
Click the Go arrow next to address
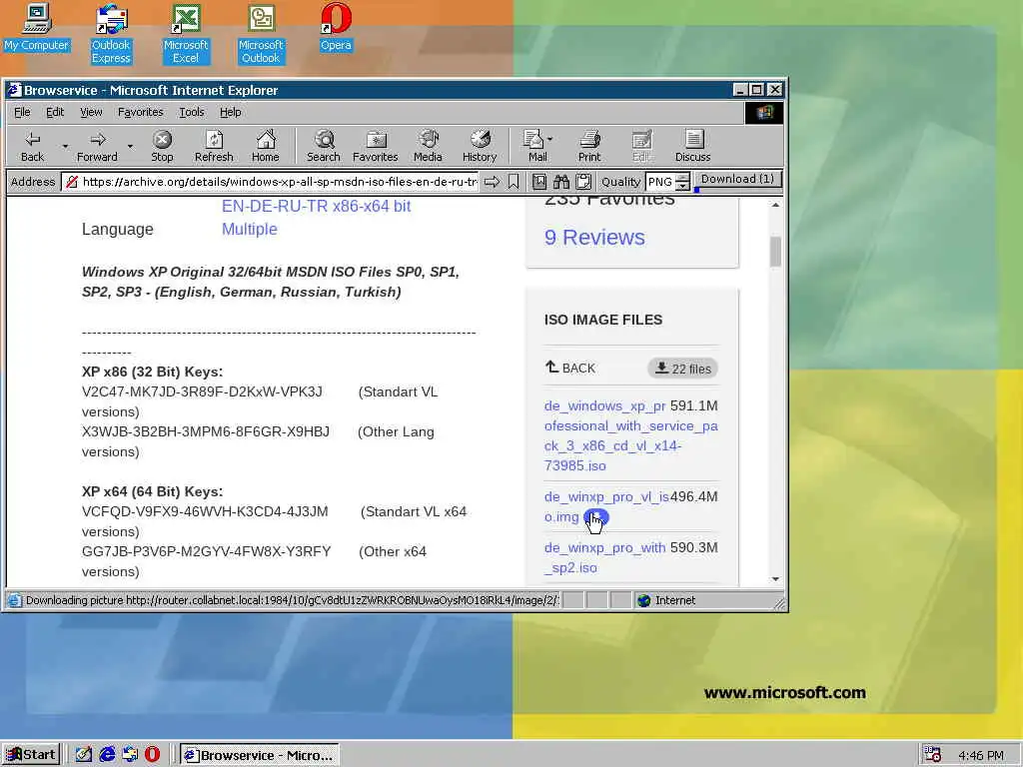coord(492,182)
